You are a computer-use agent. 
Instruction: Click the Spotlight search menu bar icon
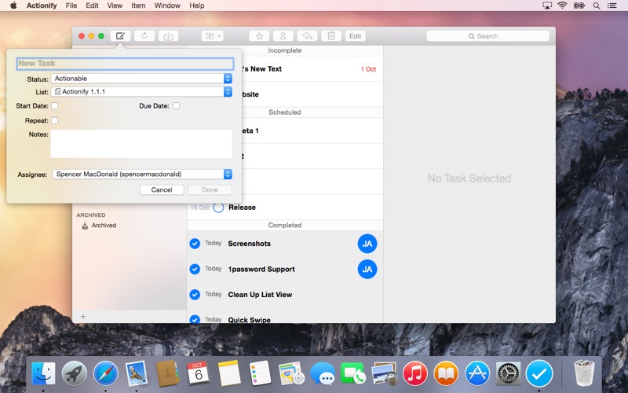(x=597, y=6)
